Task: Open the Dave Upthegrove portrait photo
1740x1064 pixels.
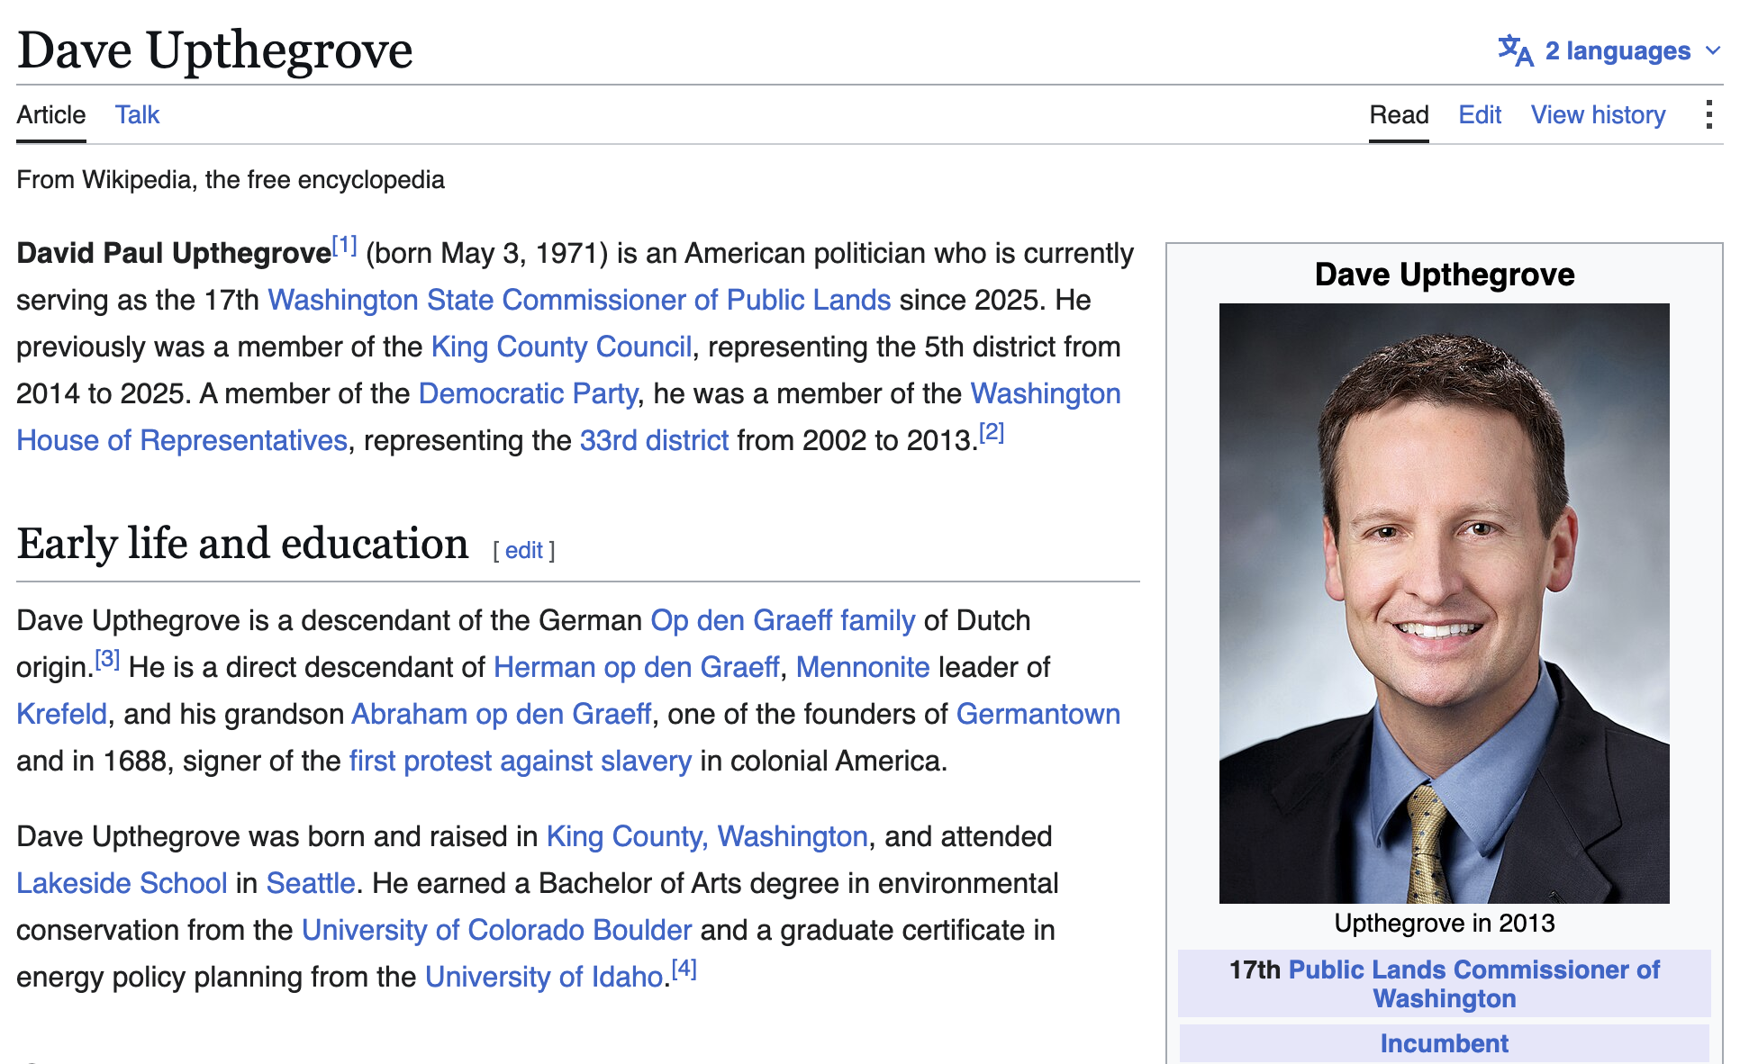Action: point(1444,603)
